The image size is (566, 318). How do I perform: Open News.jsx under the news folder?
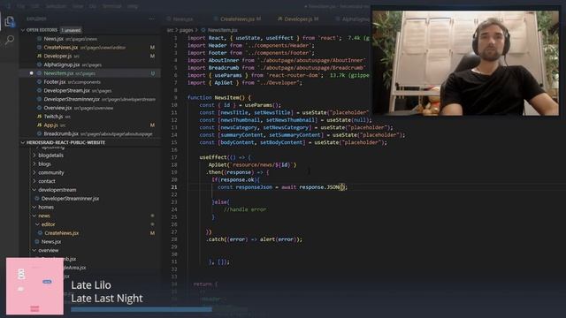[x=51, y=242]
